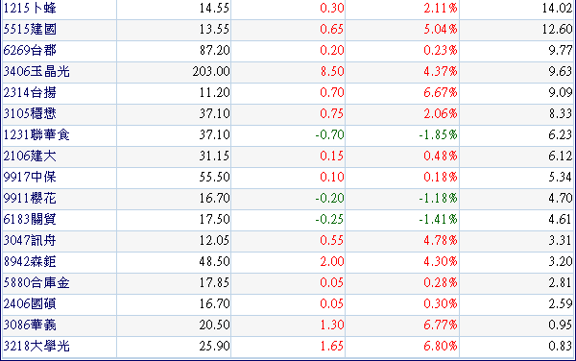Image resolution: width=576 pixels, height=361 pixels.
Task: Open stock link 8942森鉅
Action: tap(30, 261)
